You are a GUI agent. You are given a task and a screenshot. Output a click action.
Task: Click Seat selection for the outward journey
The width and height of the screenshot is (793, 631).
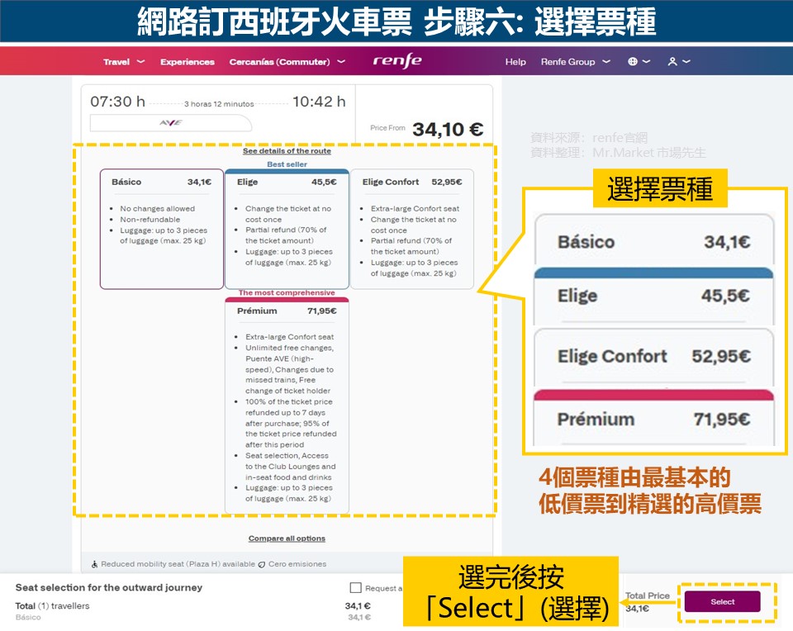pos(109,587)
